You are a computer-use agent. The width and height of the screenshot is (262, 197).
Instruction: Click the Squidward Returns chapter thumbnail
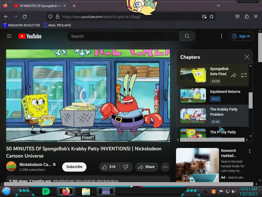click(x=193, y=95)
